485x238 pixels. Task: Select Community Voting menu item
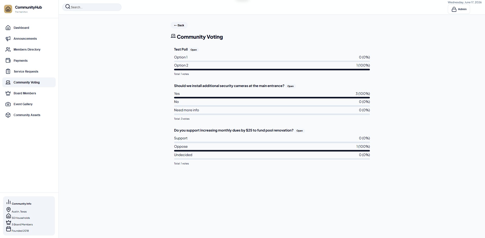[29, 82]
